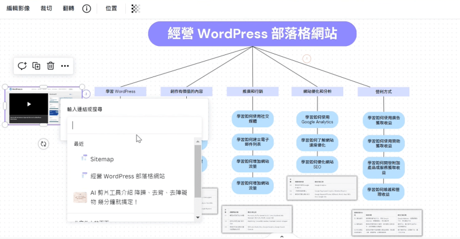
Task: Select the 營利方式 mind map node
Action: tap(383, 91)
